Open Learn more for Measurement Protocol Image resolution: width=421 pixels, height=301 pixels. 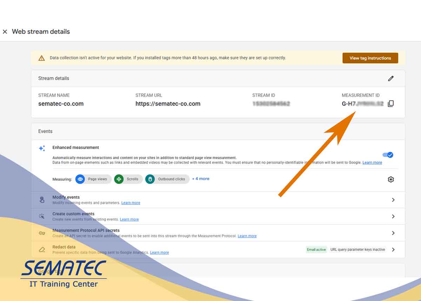247,236
